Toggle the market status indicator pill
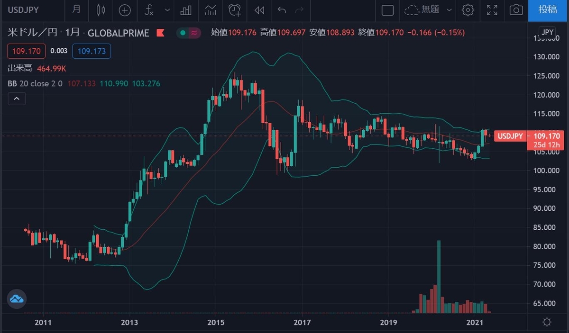Image resolution: width=569 pixels, height=333 pixels. coord(188,33)
